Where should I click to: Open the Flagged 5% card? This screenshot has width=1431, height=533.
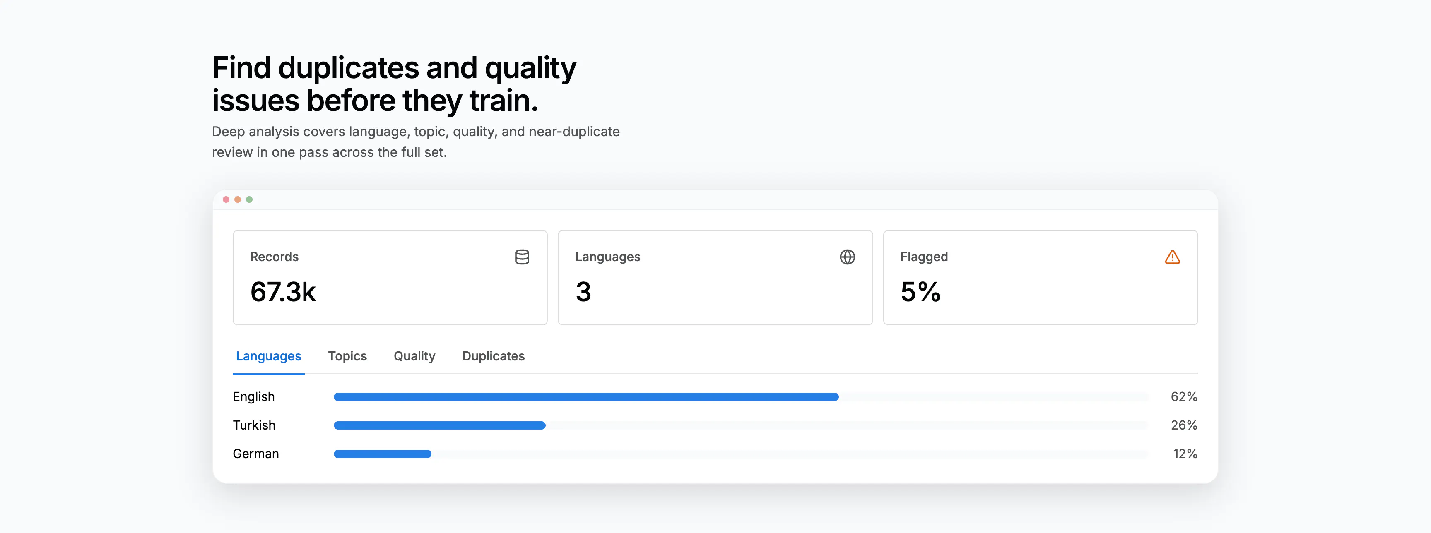[1040, 278]
